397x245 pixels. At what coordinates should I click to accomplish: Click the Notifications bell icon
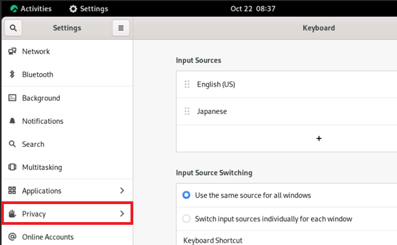[x=12, y=121]
